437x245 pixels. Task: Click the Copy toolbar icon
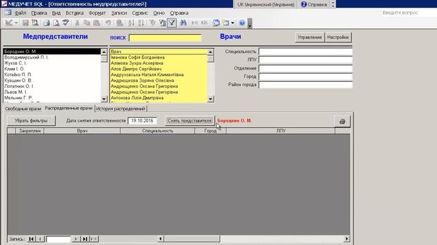coord(87,22)
